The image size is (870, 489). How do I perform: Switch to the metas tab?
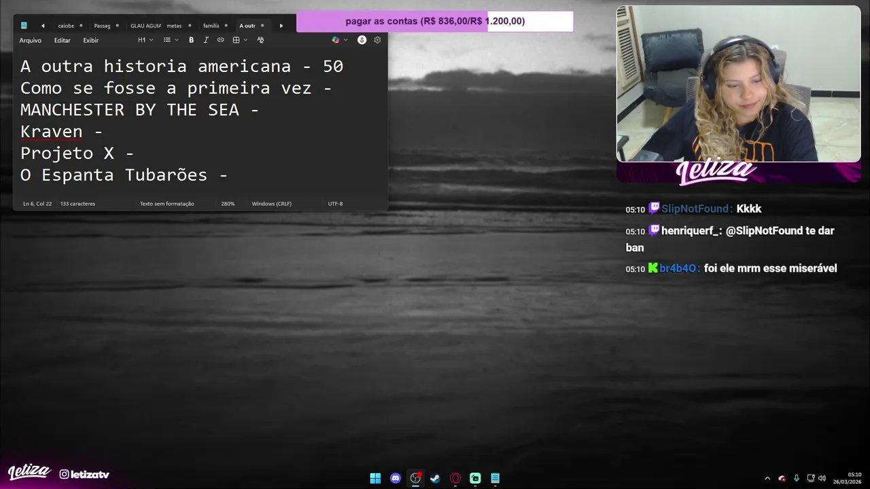174,26
